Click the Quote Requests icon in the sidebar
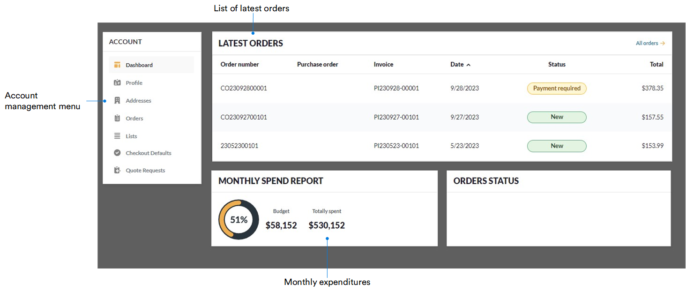 click(117, 170)
